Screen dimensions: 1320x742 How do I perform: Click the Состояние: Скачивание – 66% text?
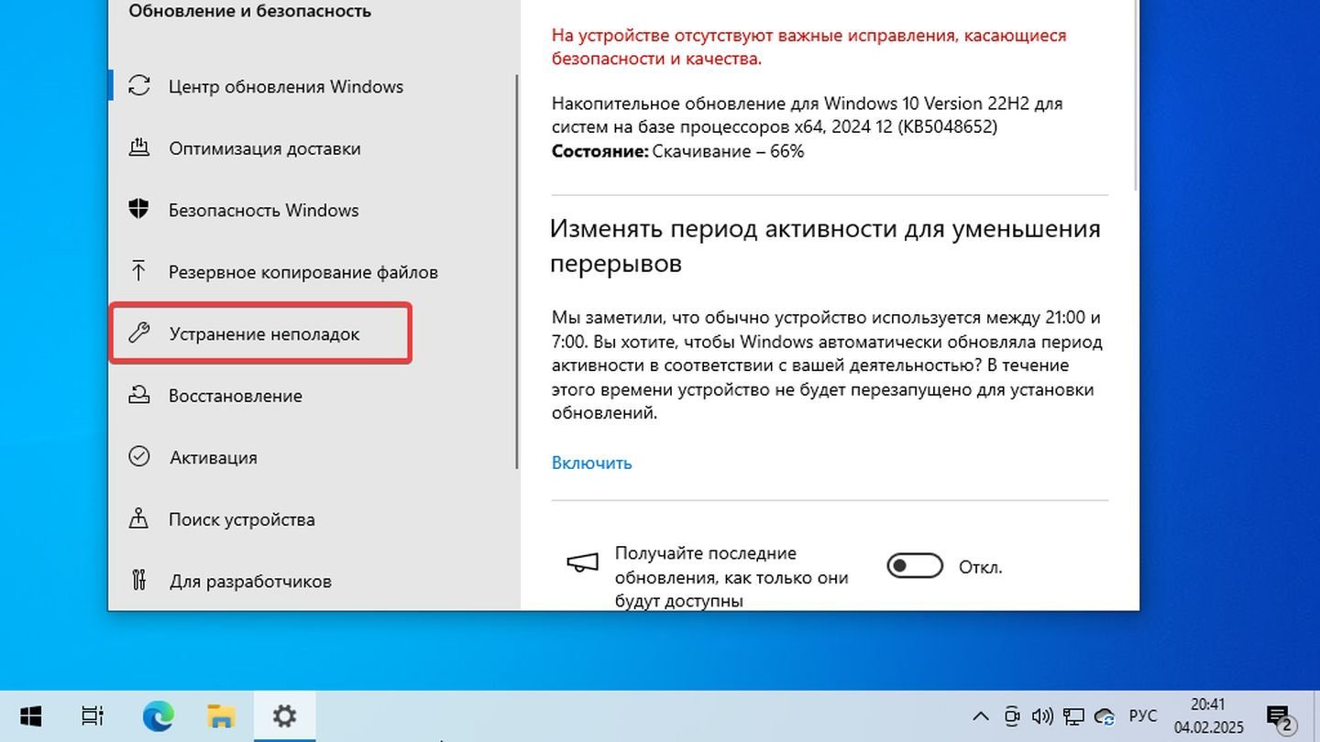tap(677, 151)
